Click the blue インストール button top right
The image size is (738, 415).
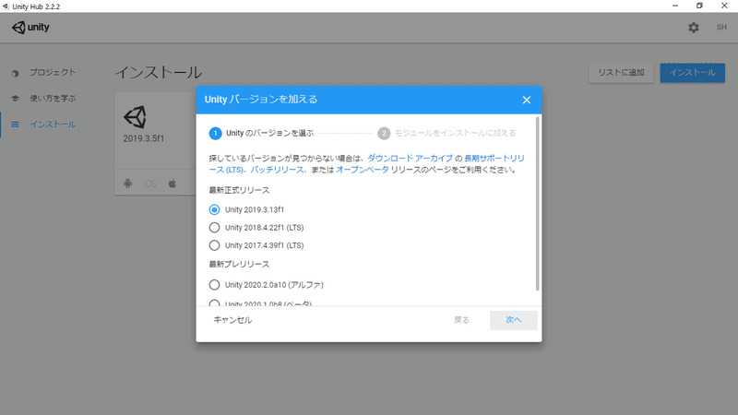pyautogui.click(x=693, y=73)
